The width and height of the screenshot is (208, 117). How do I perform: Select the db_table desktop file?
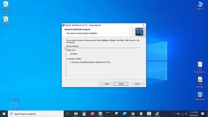(x=6, y=21)
